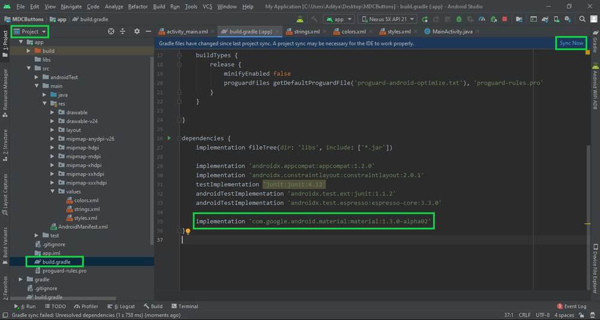600x320 pixels.
Task: Expand the java folder in tree
Action: coord(45,95)
